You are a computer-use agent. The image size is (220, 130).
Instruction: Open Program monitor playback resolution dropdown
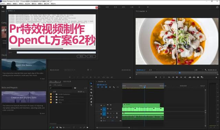point(198,70)
